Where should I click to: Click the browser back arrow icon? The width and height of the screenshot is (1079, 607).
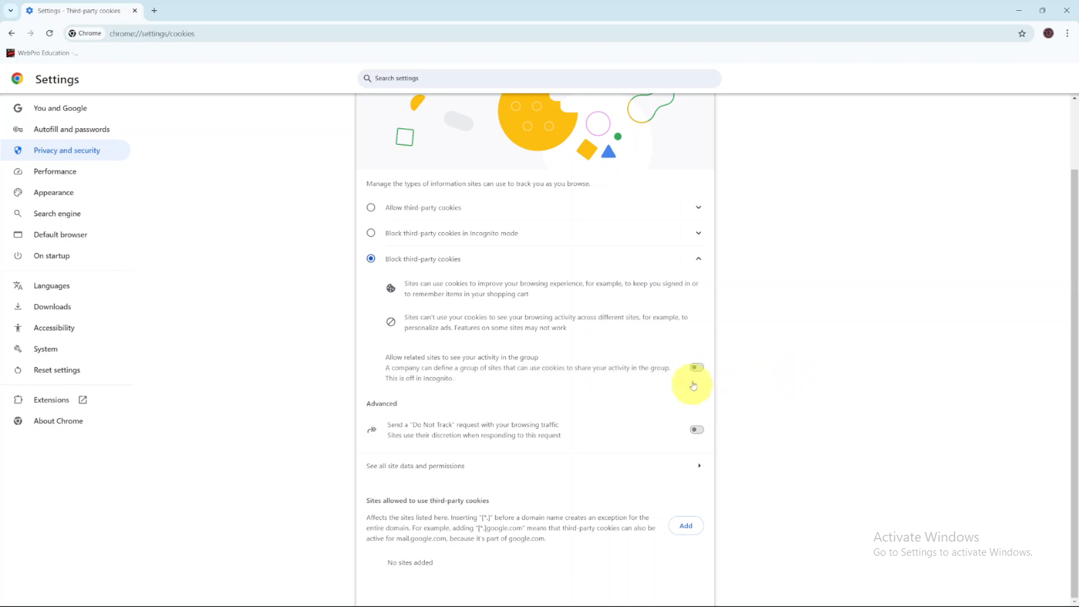coord(11,33)
